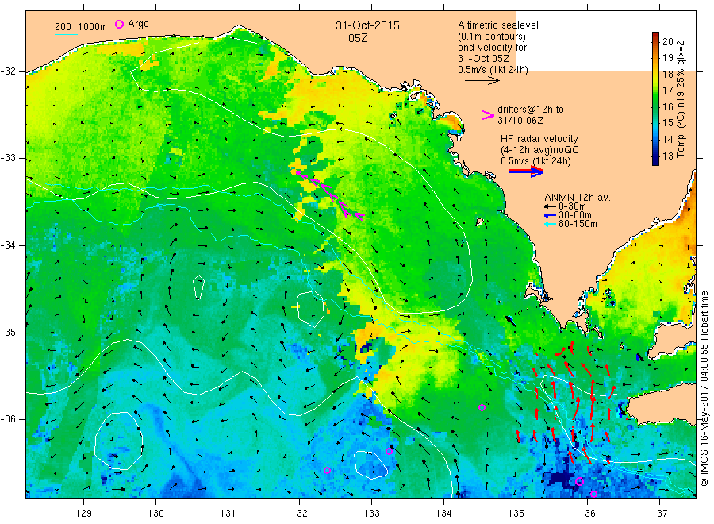Click the 13 degree color bar tick label
The height and width of the screenshot is (524, 714).
[x=667, y=156]
